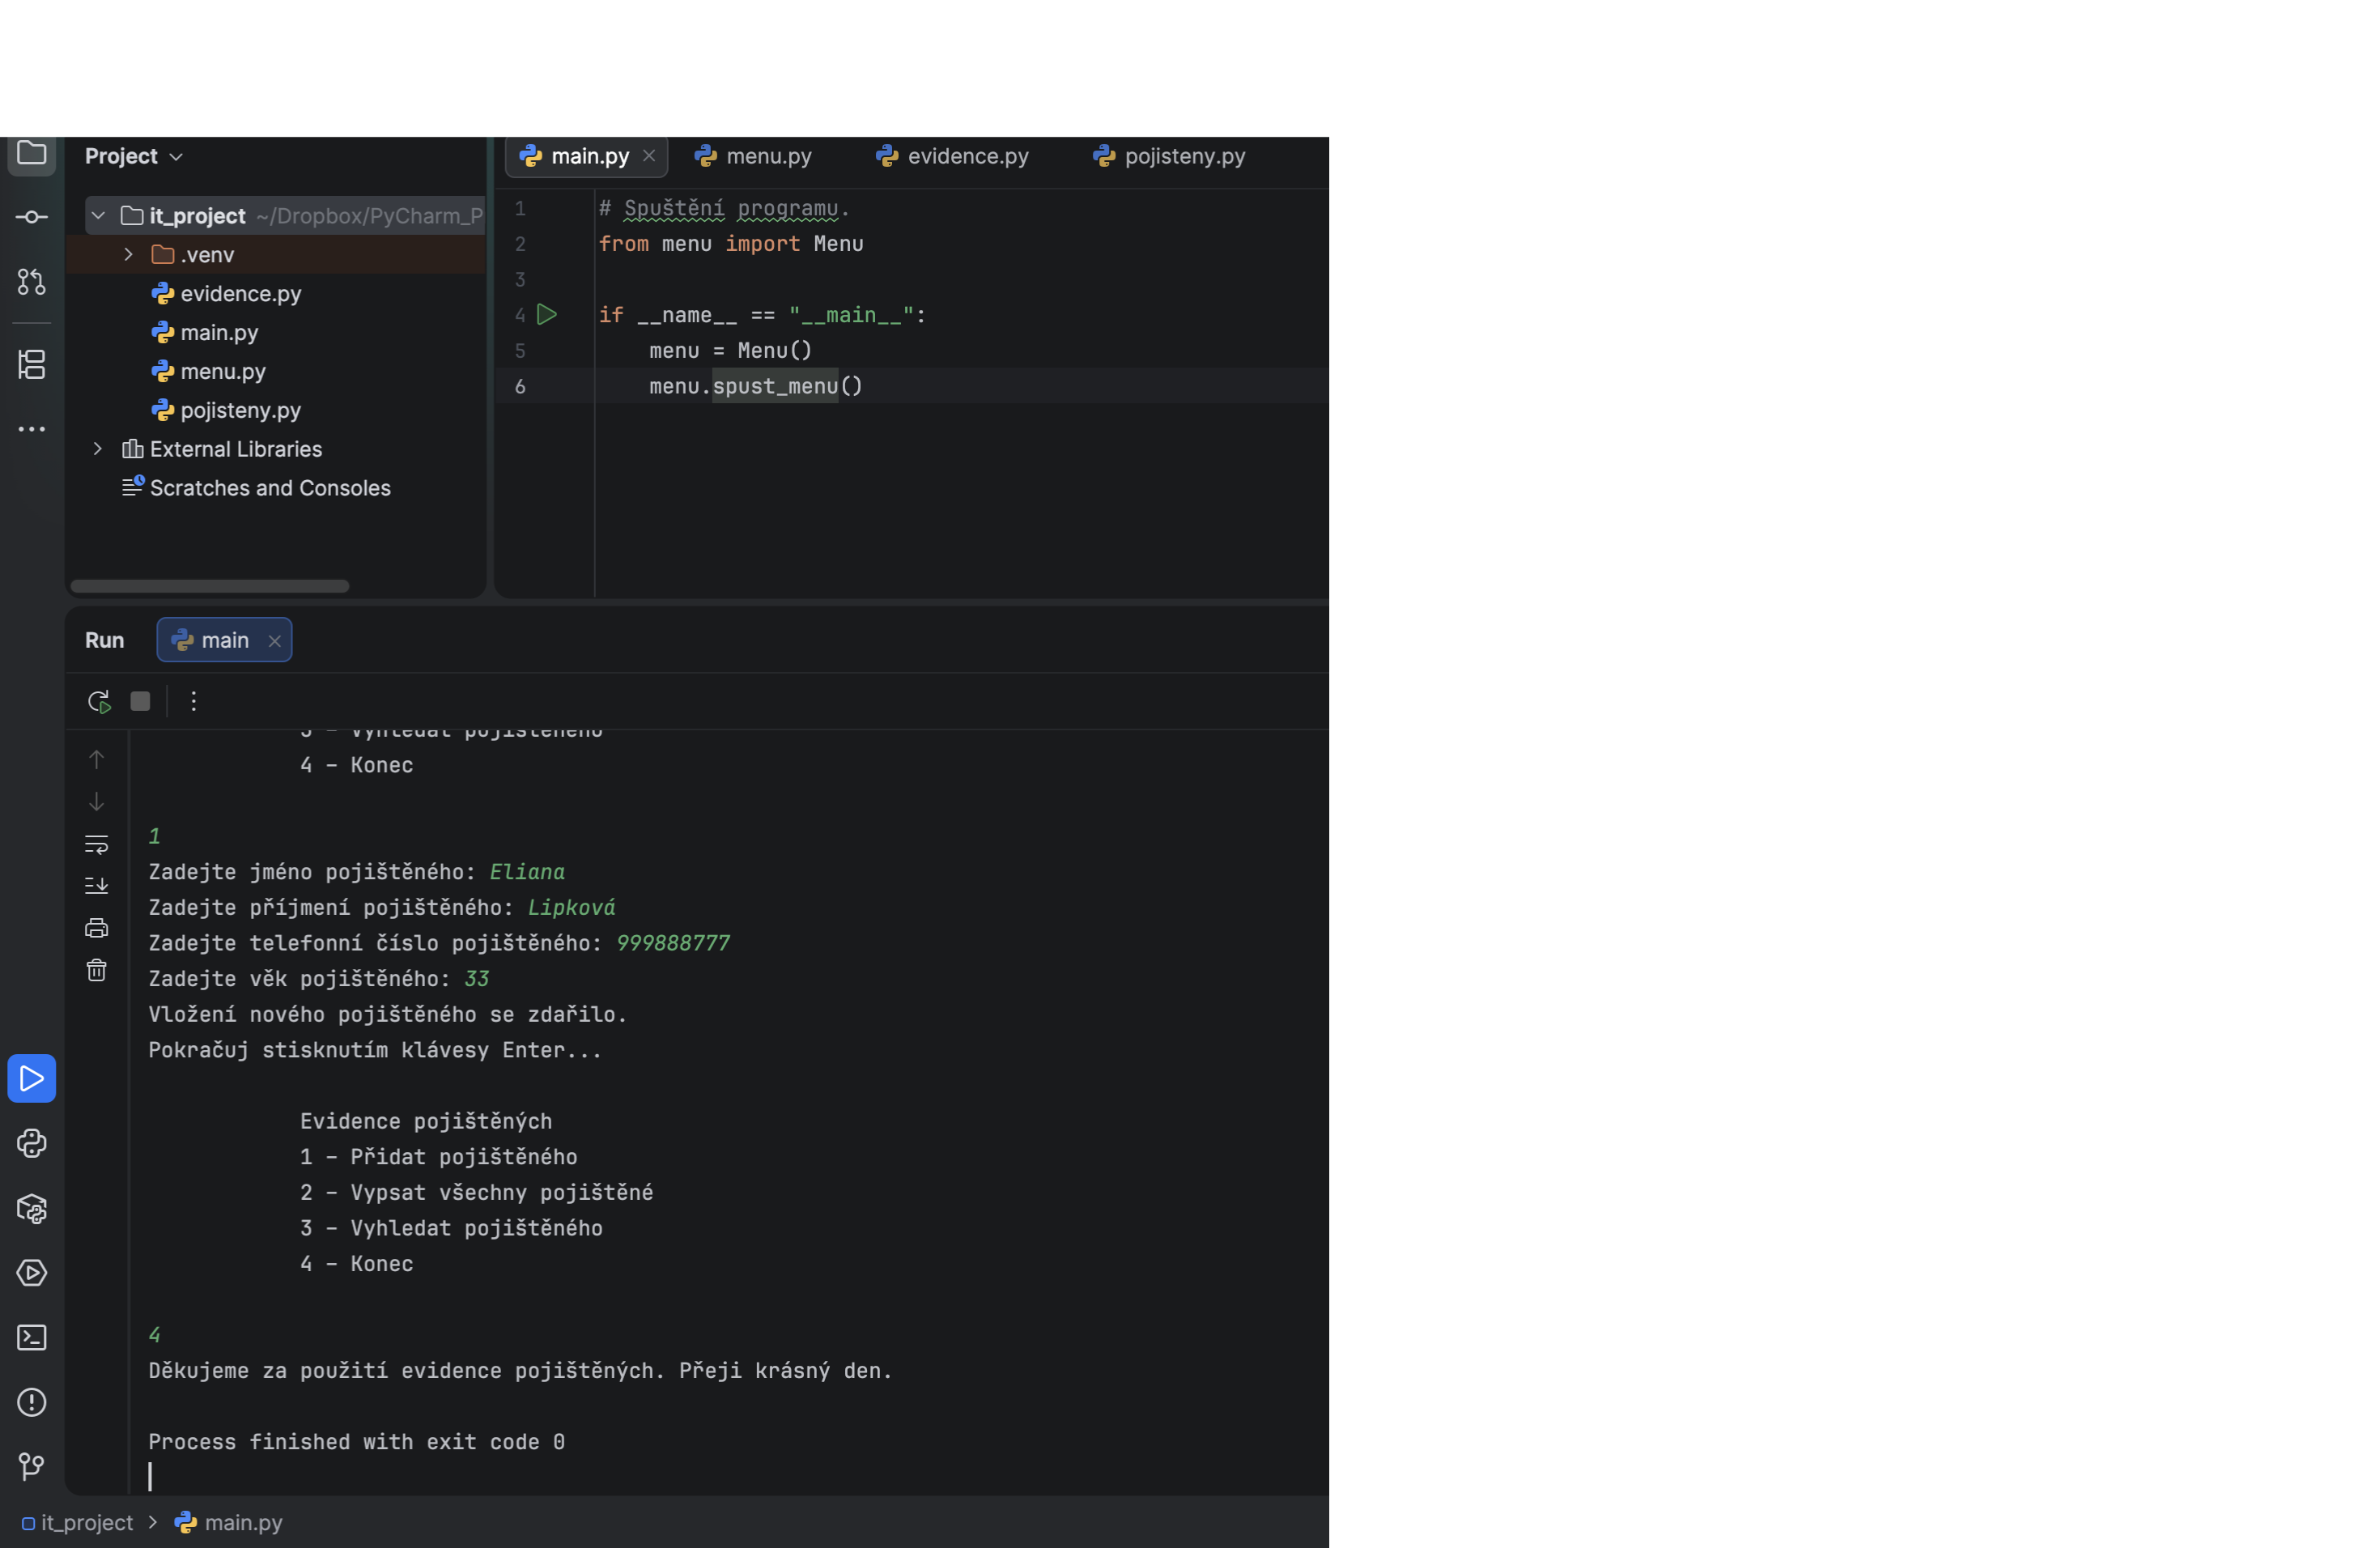Toggle soft-wrap in the Run console
This screenshot has width=2380, height=1548.
[96, 844]
